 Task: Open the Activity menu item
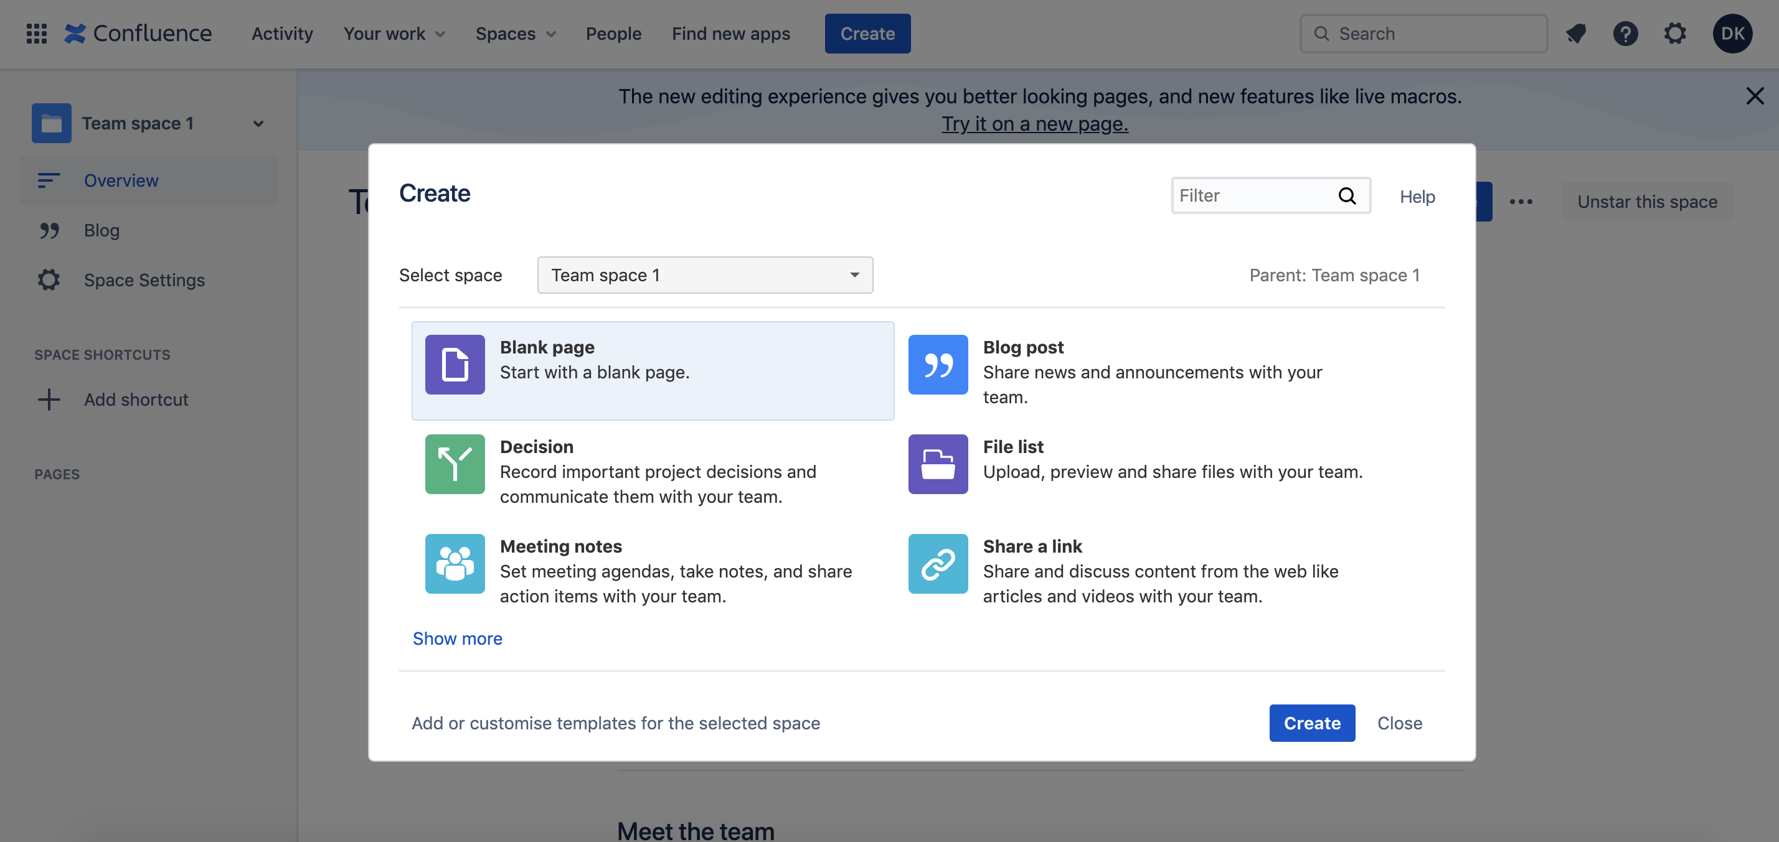pyautogui.click(x=282, y=33)
